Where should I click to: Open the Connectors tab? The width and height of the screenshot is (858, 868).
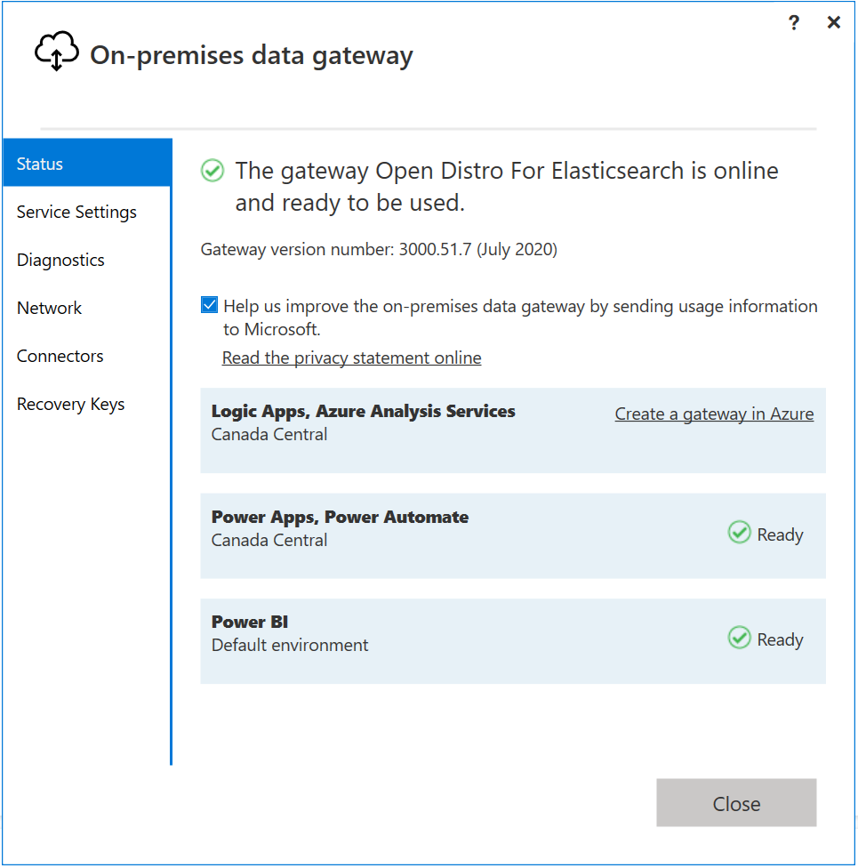(x=87, y=356)
